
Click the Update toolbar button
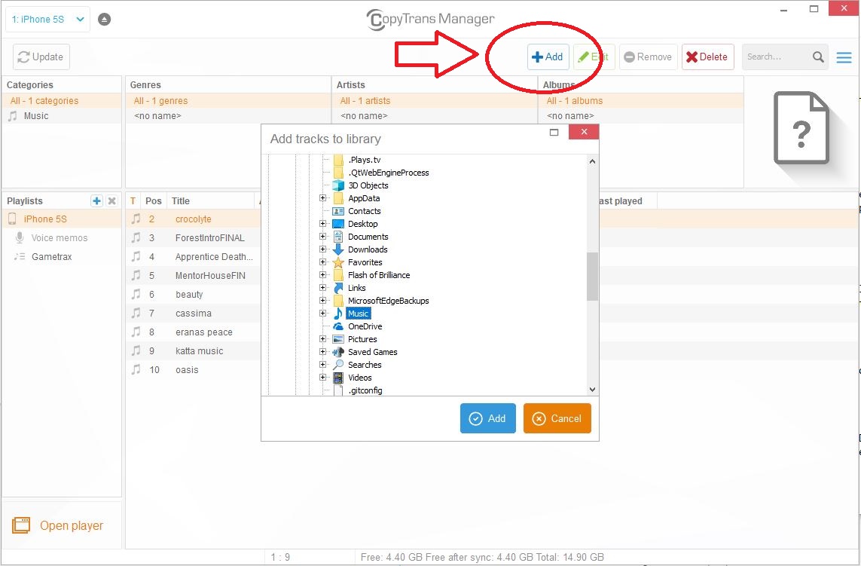pyautogui.click(x=41, y=57)
